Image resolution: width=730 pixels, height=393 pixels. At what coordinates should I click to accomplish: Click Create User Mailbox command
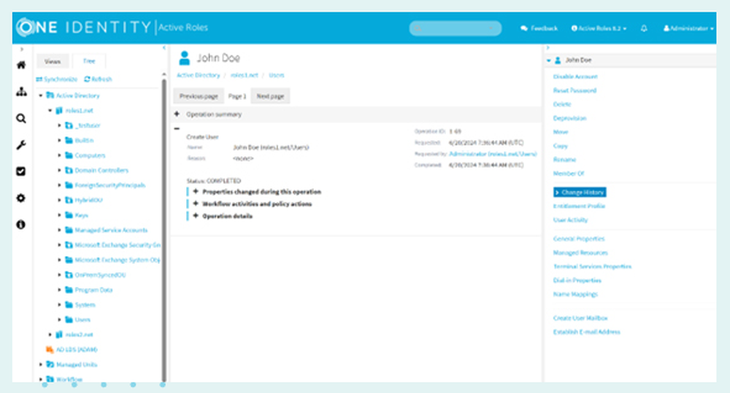coord(580,318)
